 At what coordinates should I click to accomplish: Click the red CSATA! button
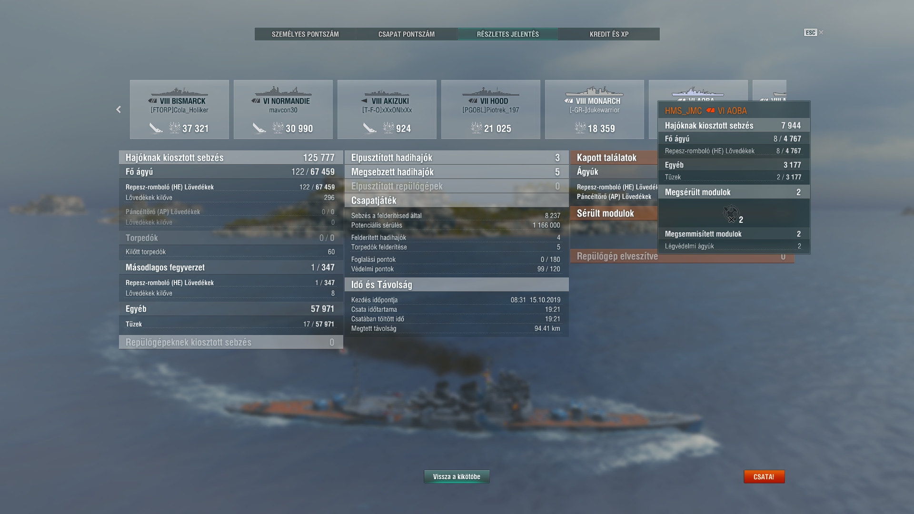click(764, 476)
